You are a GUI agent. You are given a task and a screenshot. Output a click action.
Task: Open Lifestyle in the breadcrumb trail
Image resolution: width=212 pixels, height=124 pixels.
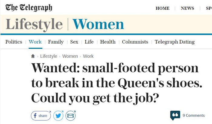[48, 56]
